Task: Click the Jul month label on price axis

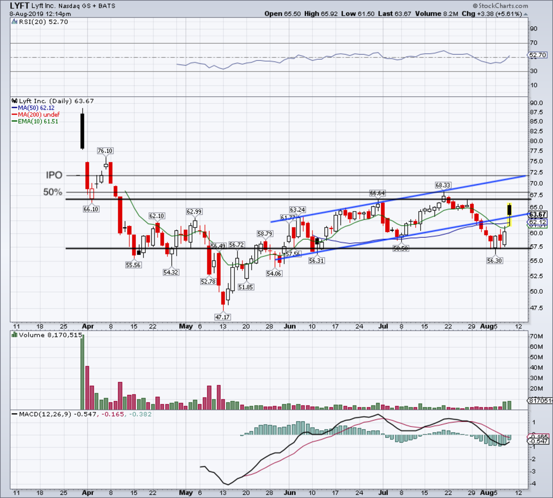Action: click(x=383, y=326)
